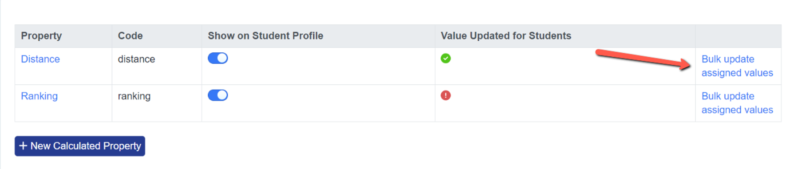Select the 'distance' code cell text
The image size is (786, 169).
coord(136,59)
